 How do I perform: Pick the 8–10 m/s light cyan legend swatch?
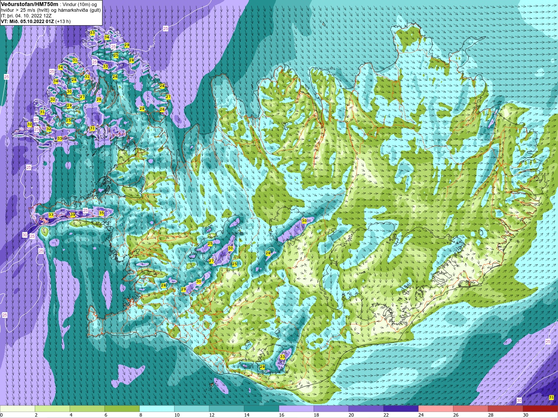157,409
